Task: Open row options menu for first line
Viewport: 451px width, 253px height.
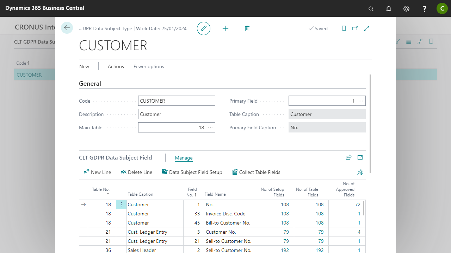Action: [x=121, y=205]
